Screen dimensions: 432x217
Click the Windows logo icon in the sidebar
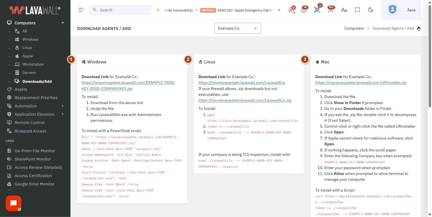[17, 39]
